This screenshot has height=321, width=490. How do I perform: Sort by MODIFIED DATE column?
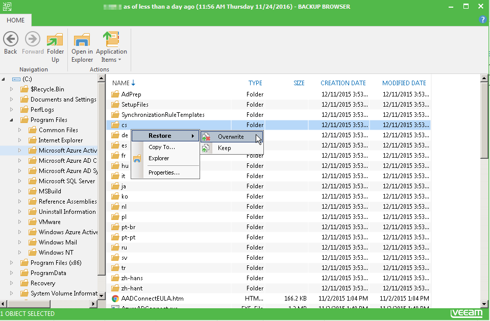pos(404,83)
